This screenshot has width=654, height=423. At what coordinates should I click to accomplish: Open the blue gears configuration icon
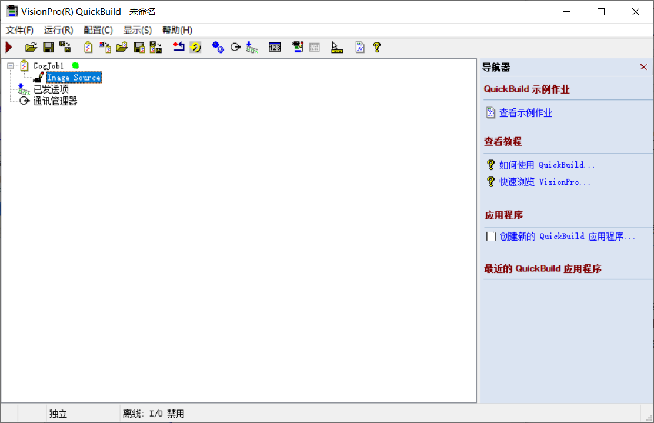(218, 47)
